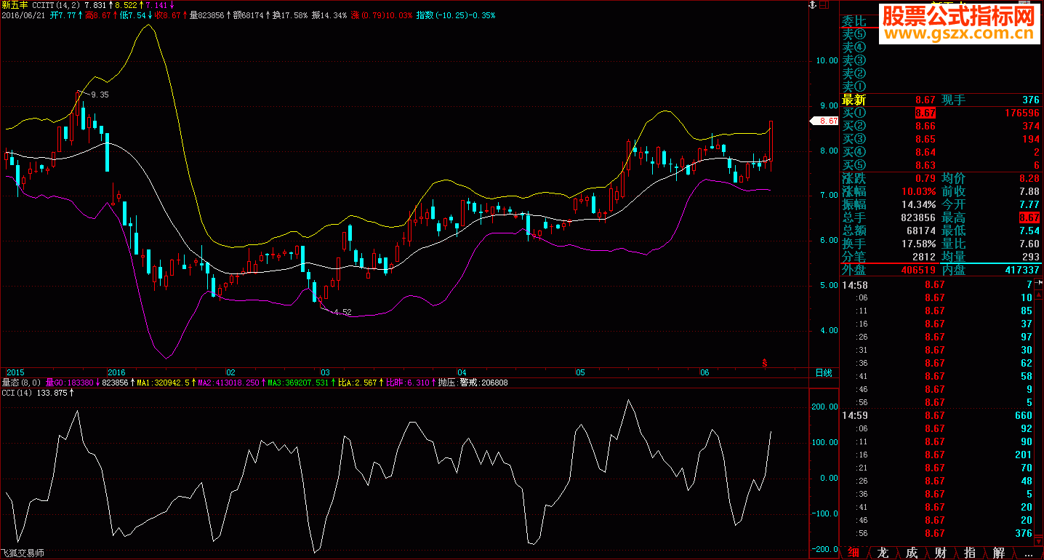The image size is (1044, 560).
Task: Click the 8.67 current price tag on the axis
Action: (x=827, y=121)
